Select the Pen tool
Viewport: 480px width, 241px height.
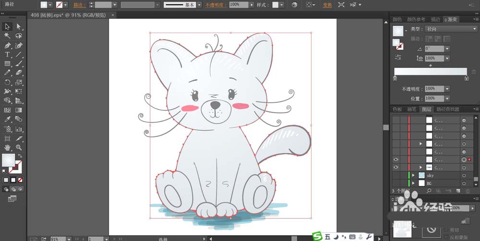(7, 45)
